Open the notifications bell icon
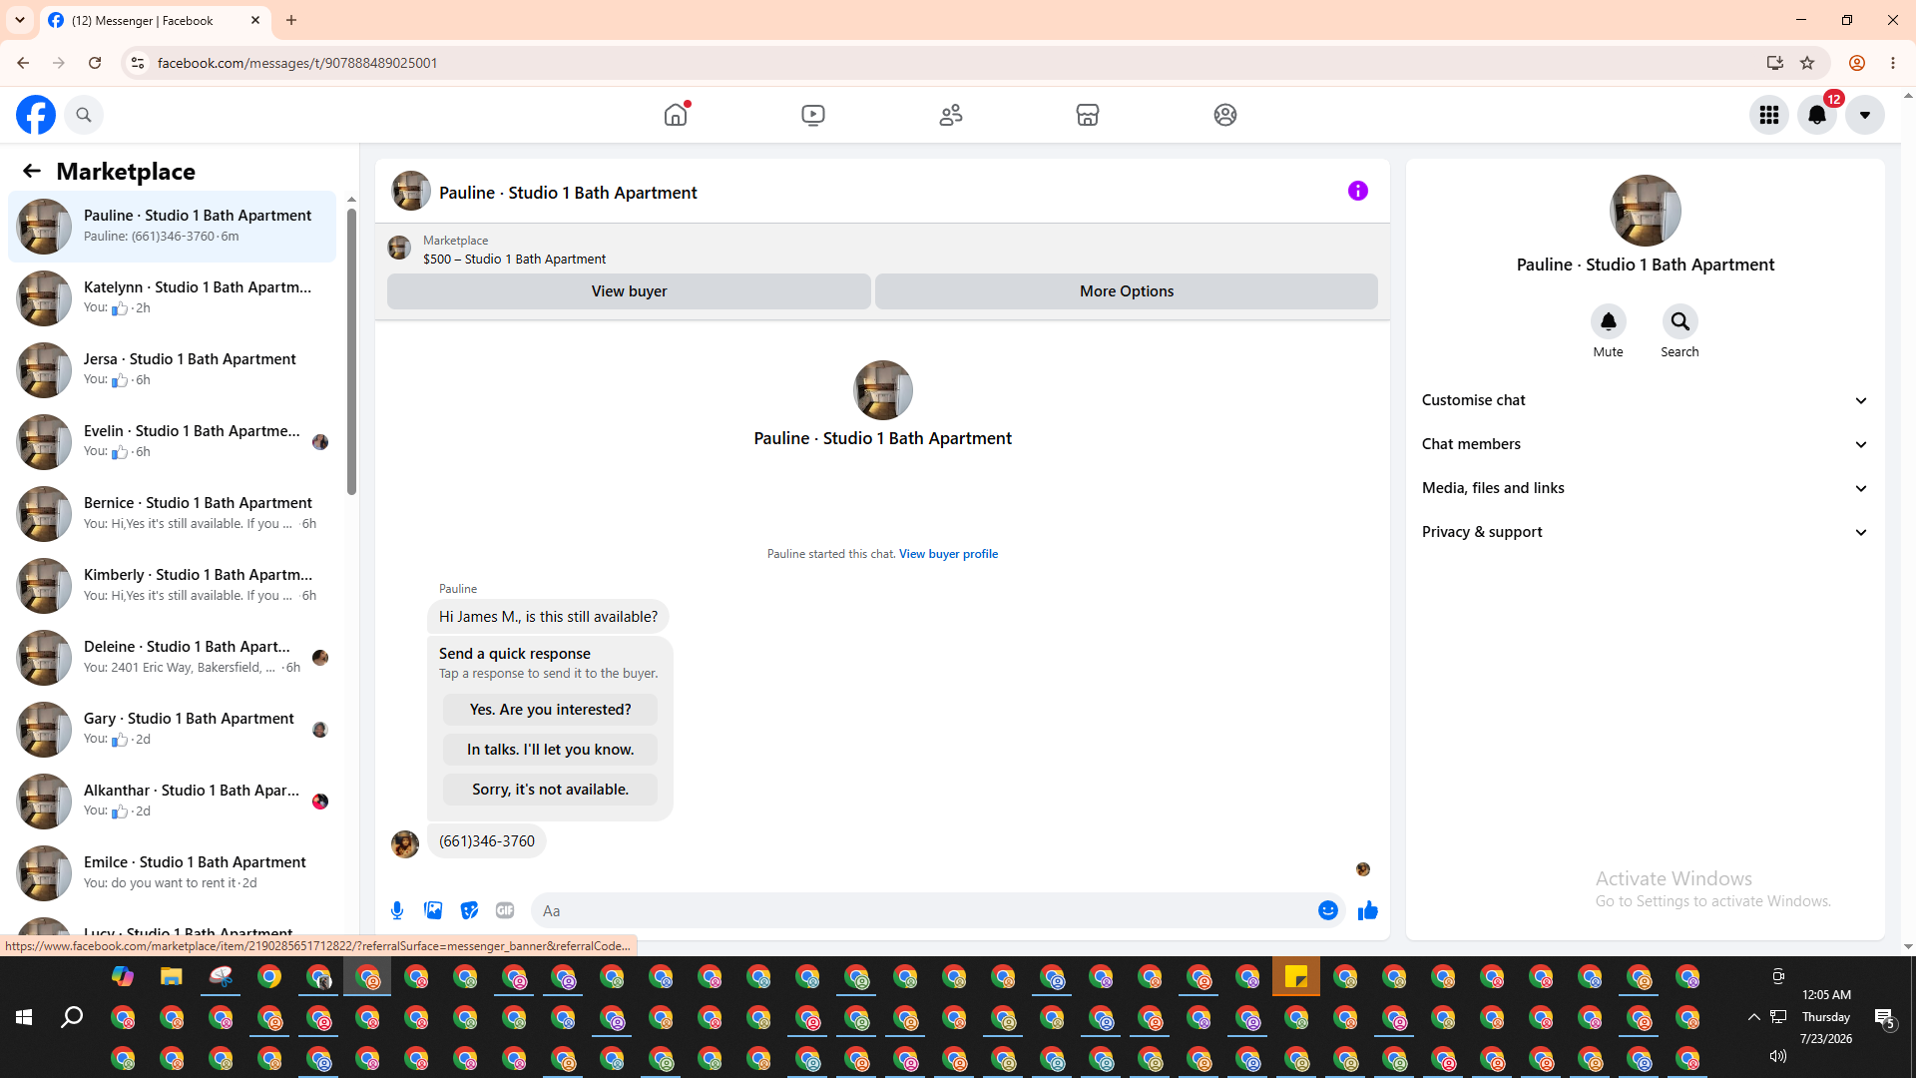Screen dimensions: 1916x1078 (x=1817, y=115)
